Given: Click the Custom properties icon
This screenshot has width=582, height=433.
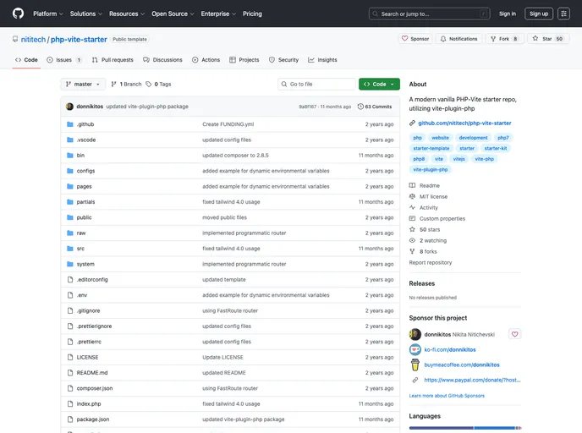Looking at the screenshot, I should pos(412,218).
